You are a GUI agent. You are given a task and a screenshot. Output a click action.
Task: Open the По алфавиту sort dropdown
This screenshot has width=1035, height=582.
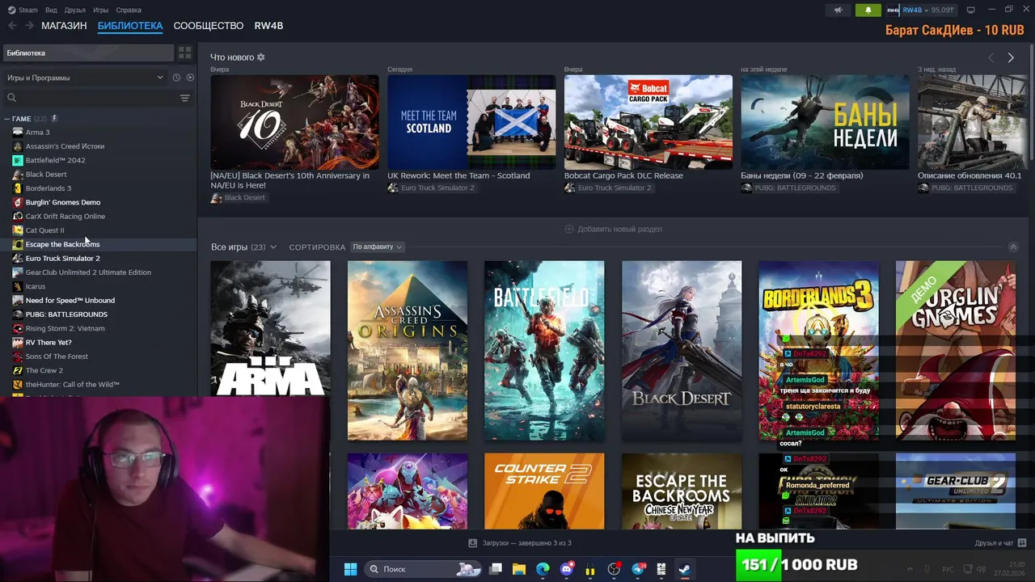click(x=377, y=247)
